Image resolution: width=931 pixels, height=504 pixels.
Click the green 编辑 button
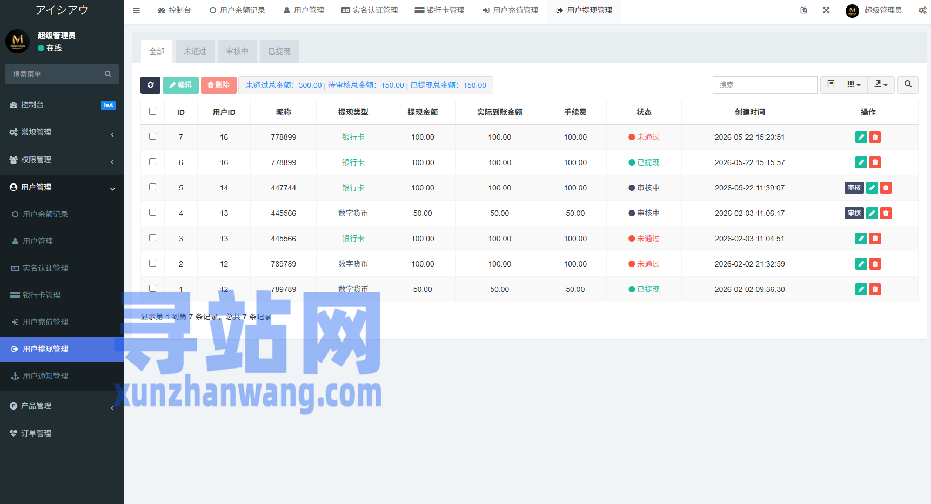(x=180, y=85)
